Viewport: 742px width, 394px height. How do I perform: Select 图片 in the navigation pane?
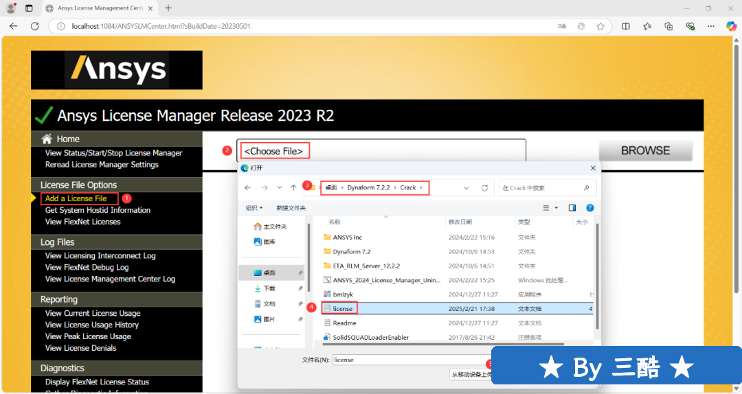[265, 319]
